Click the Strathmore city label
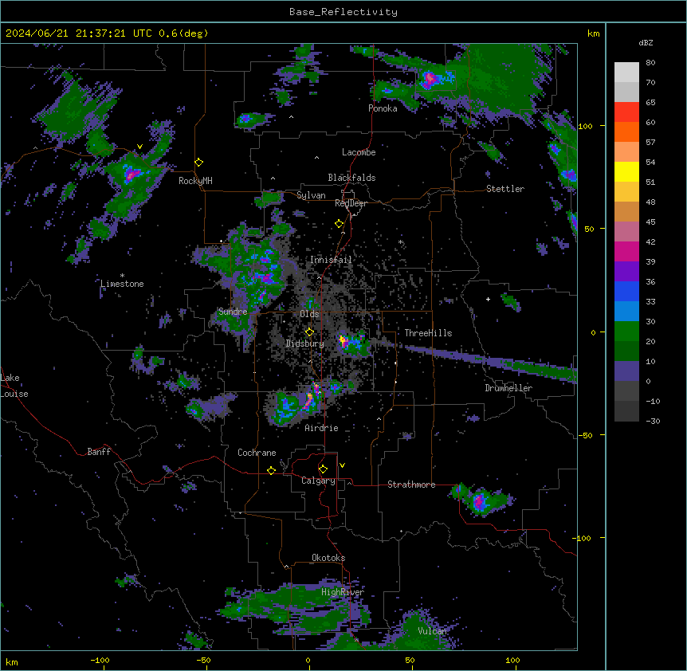Image resolution: width=687 pixels, height=671 pixels. pyautogui.click(x=411, y=485)
